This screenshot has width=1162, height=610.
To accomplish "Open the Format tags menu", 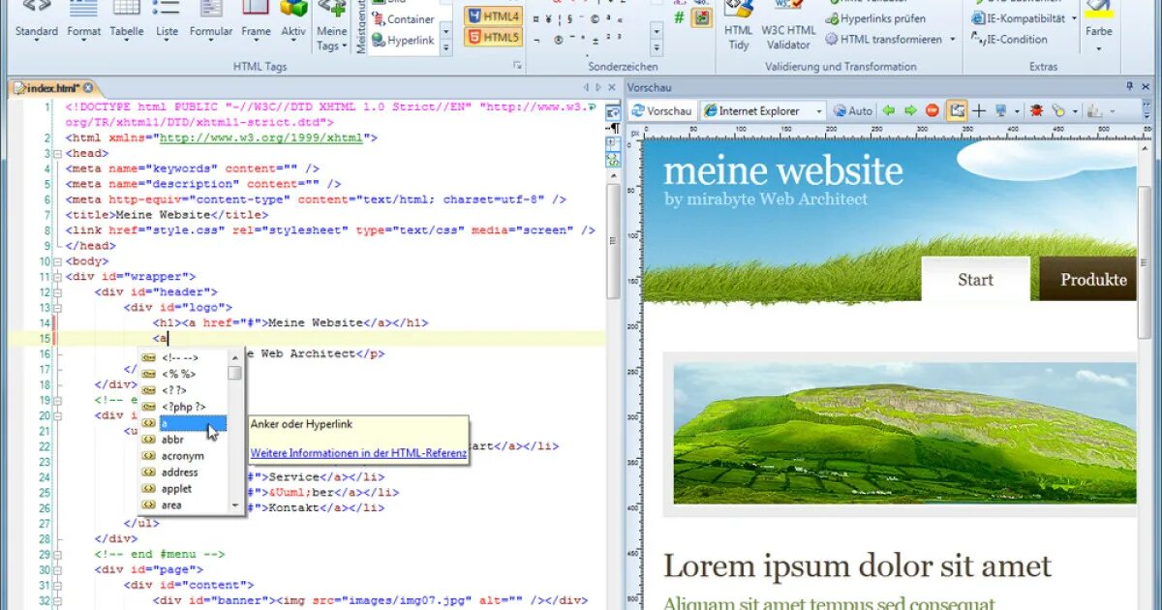I will [84, 21].
